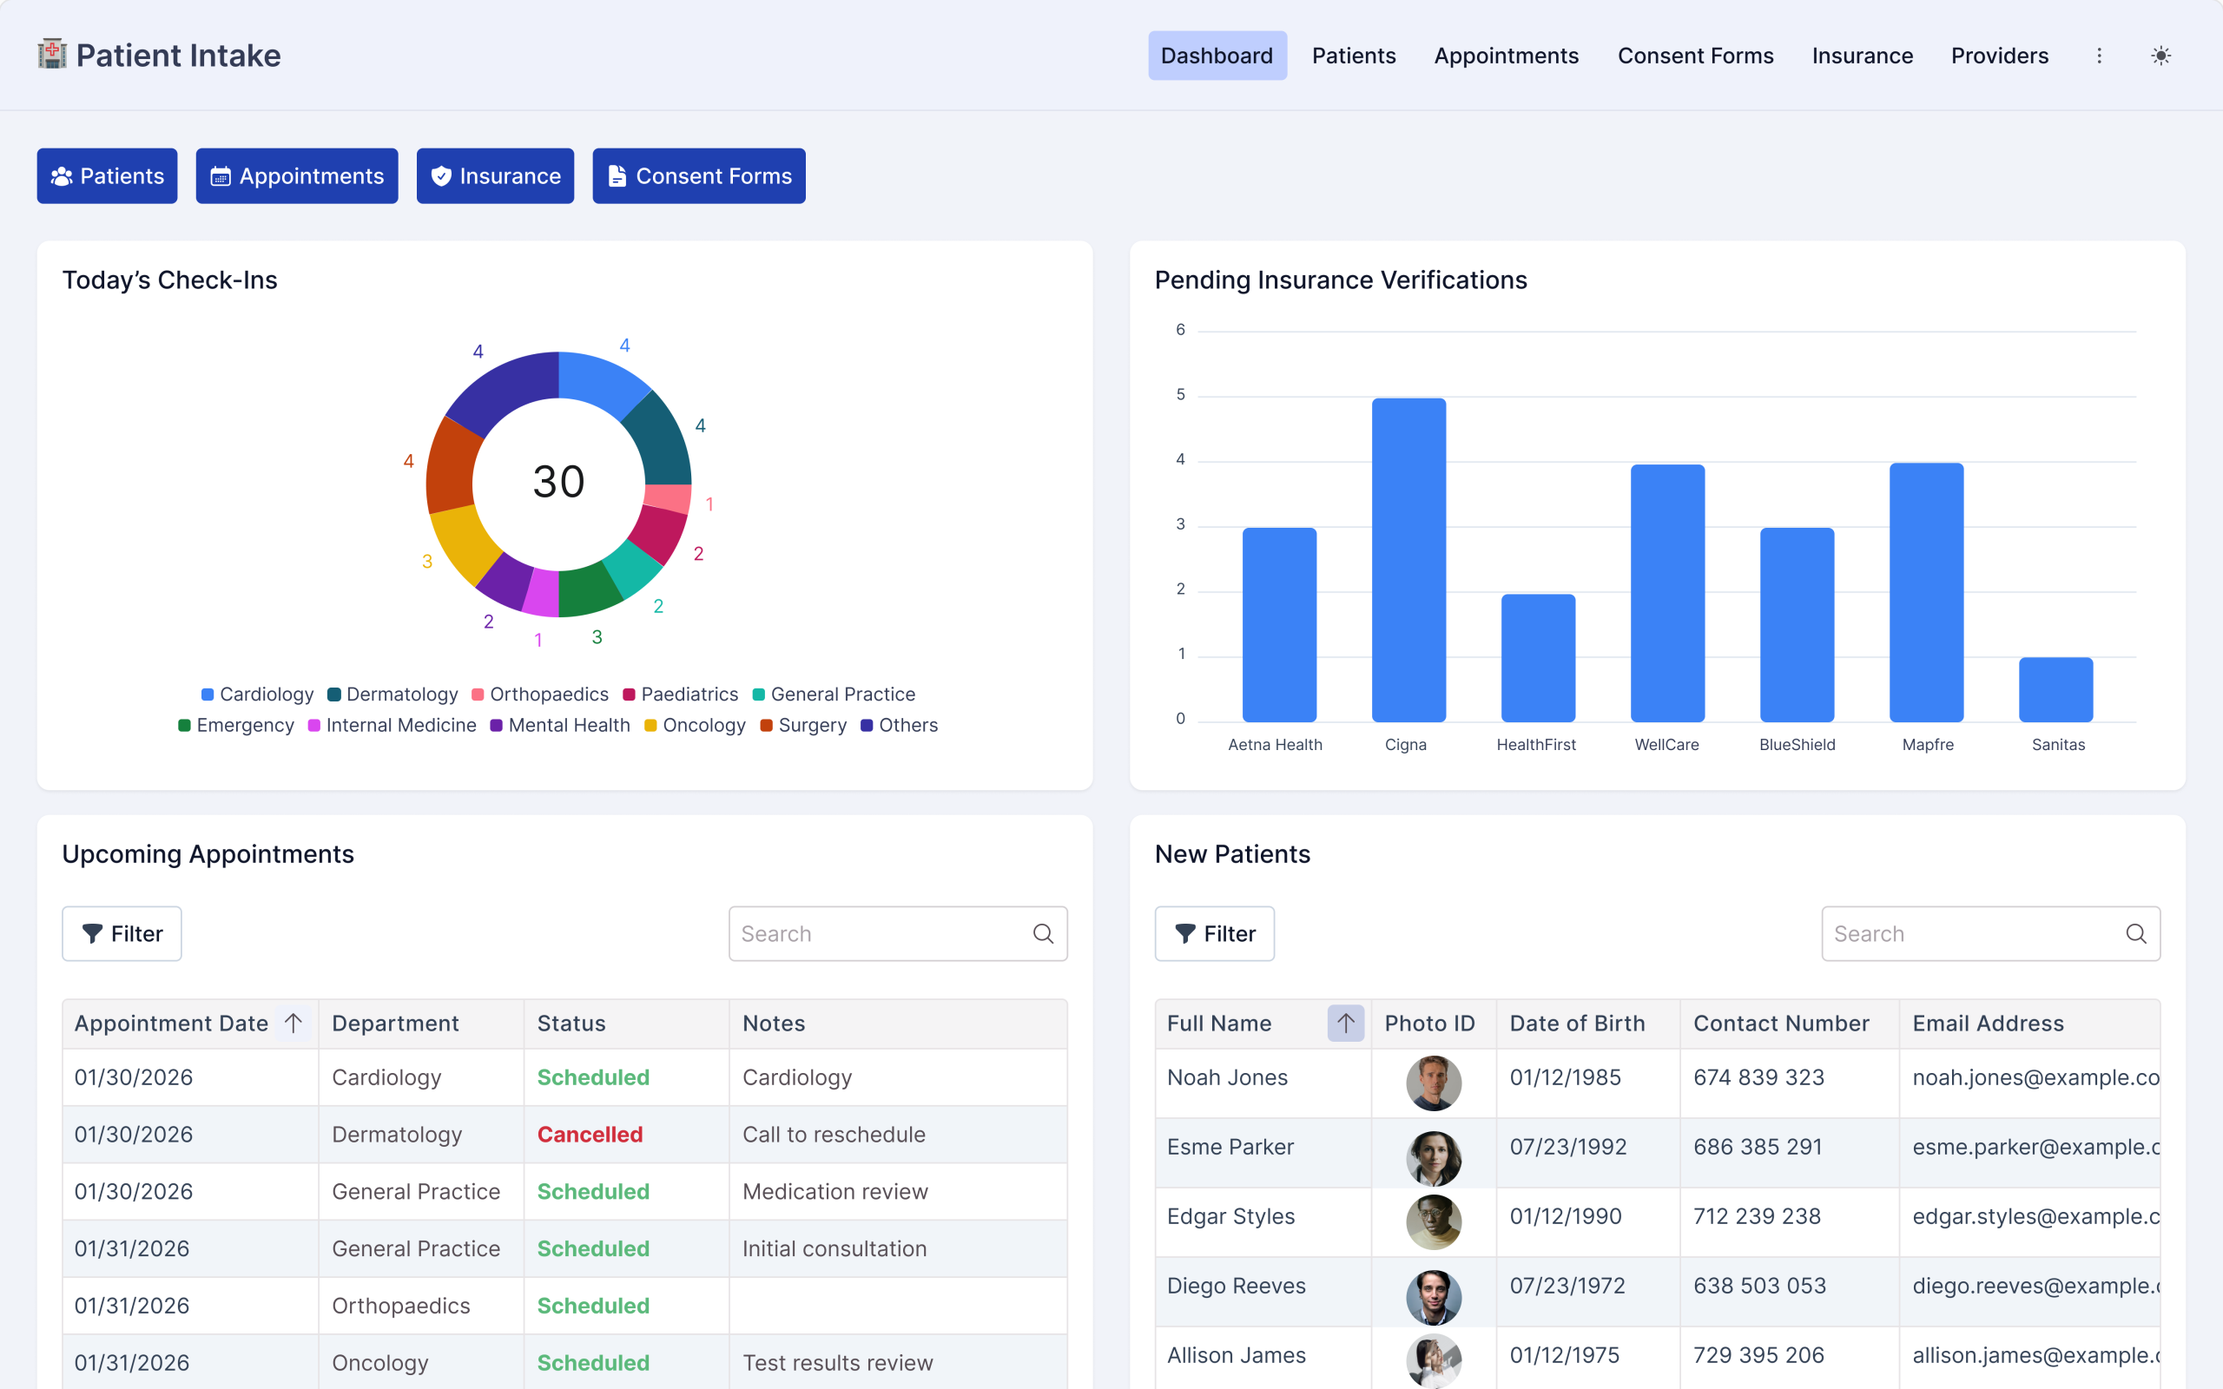The height and width of the screenshot is (1389, 2223).
Task: Click Edgar Styles's photo ID thumbnail
Action: (x=1433, y=1221)
